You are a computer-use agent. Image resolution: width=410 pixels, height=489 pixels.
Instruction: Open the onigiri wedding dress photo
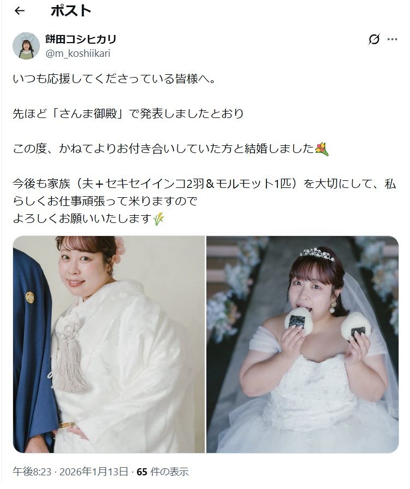click(x=302, y=344)
